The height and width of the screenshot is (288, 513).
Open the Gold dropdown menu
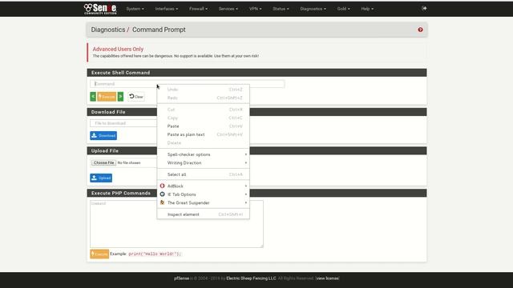344,9
